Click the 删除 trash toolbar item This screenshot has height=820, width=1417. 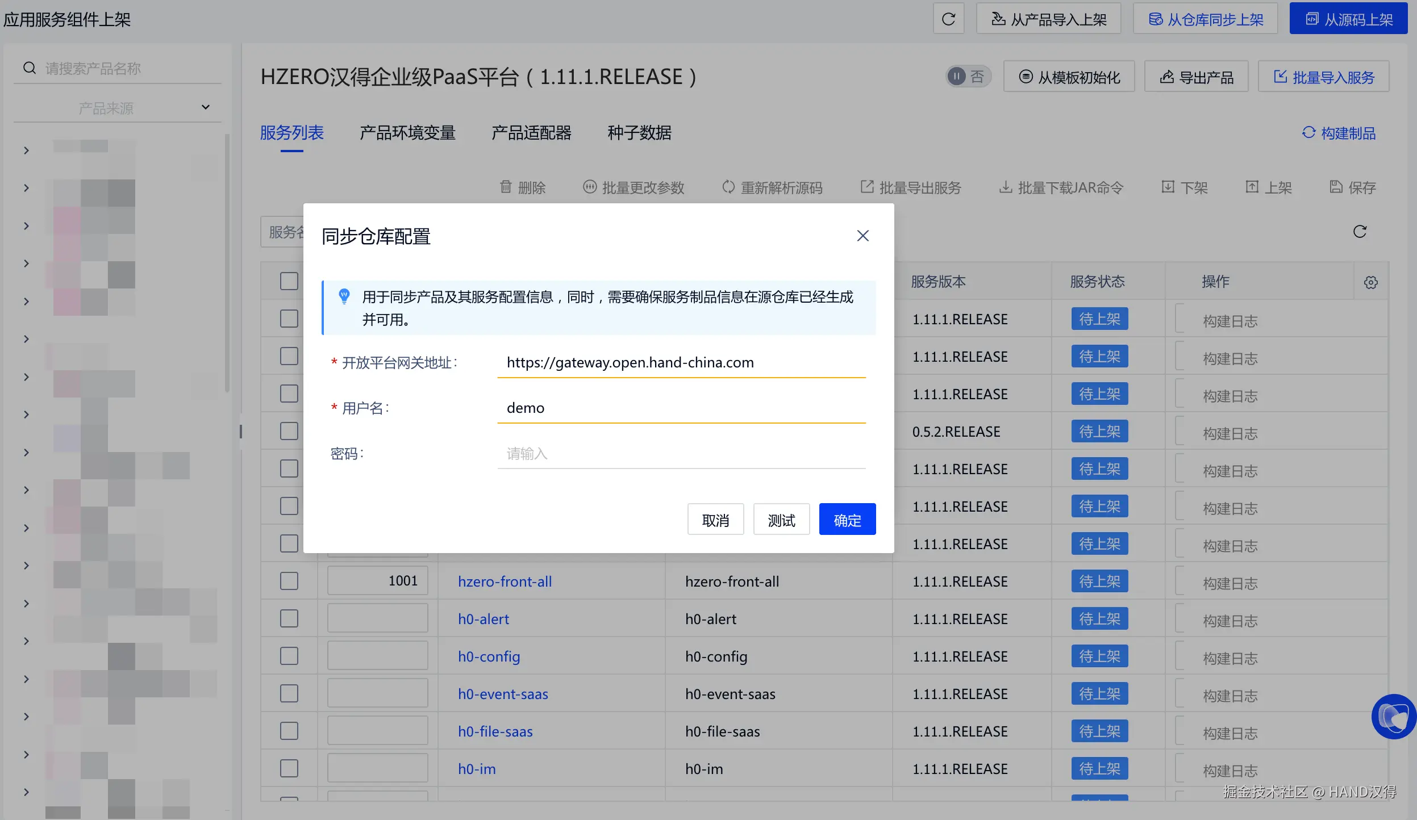pos(523,187)
